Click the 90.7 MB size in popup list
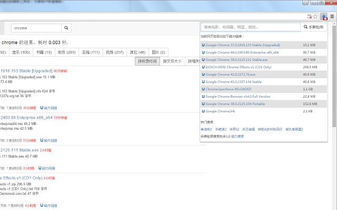This screenshot has width=337, height=210. pos(309,52)
